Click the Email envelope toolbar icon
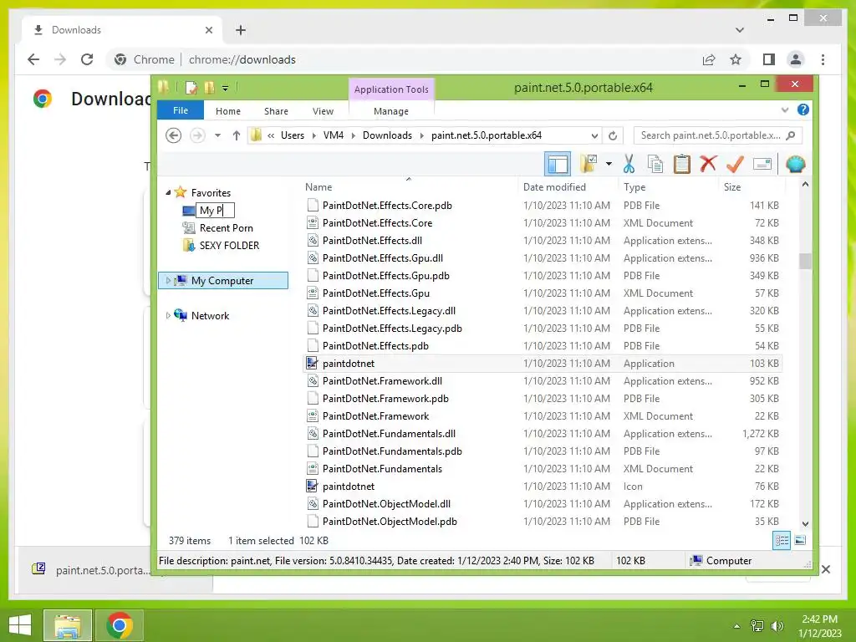The width and height of the screenshot is (856, 642). [x=762, y=164]
